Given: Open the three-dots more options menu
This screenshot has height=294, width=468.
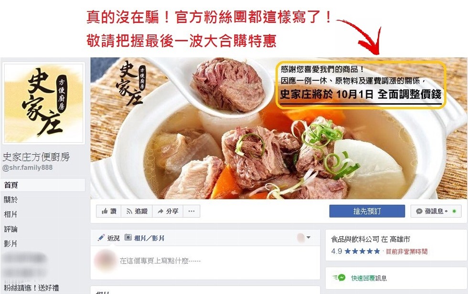Looking at the screenshot, I should pyautogui.click(x=191, y=211).
